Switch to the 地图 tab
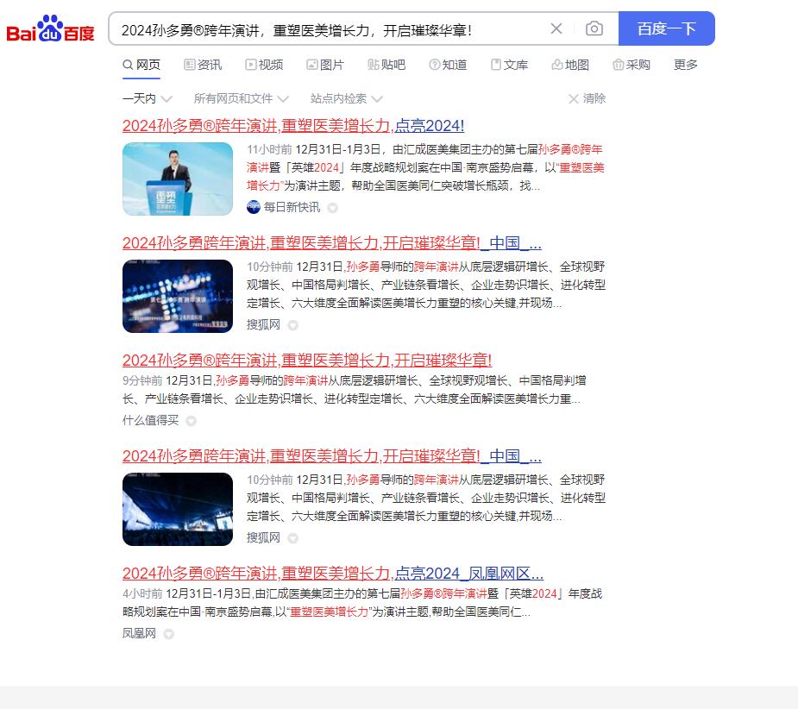Image resolution: width=798 pixels, height=709 pixels. pyautogui.click(x=570, y=66)
